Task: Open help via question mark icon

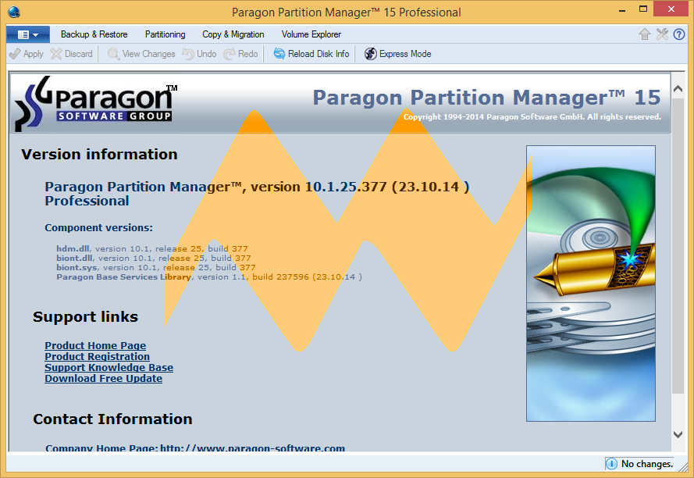Action: (679, 34)
